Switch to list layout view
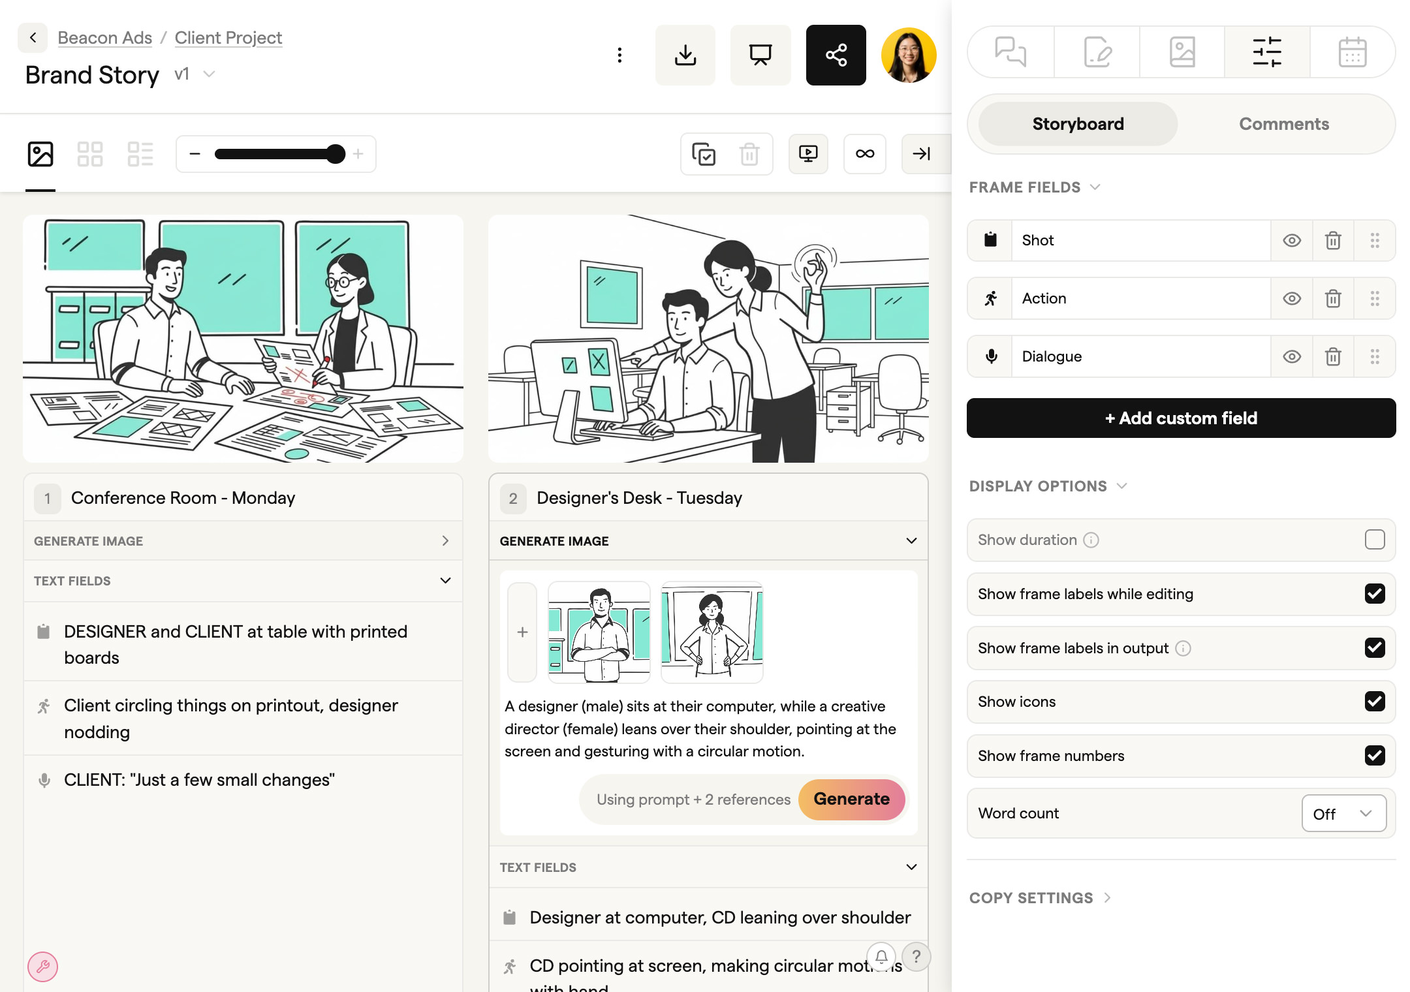The width and height of the screenshot is (1410, 992). (140, 153)
